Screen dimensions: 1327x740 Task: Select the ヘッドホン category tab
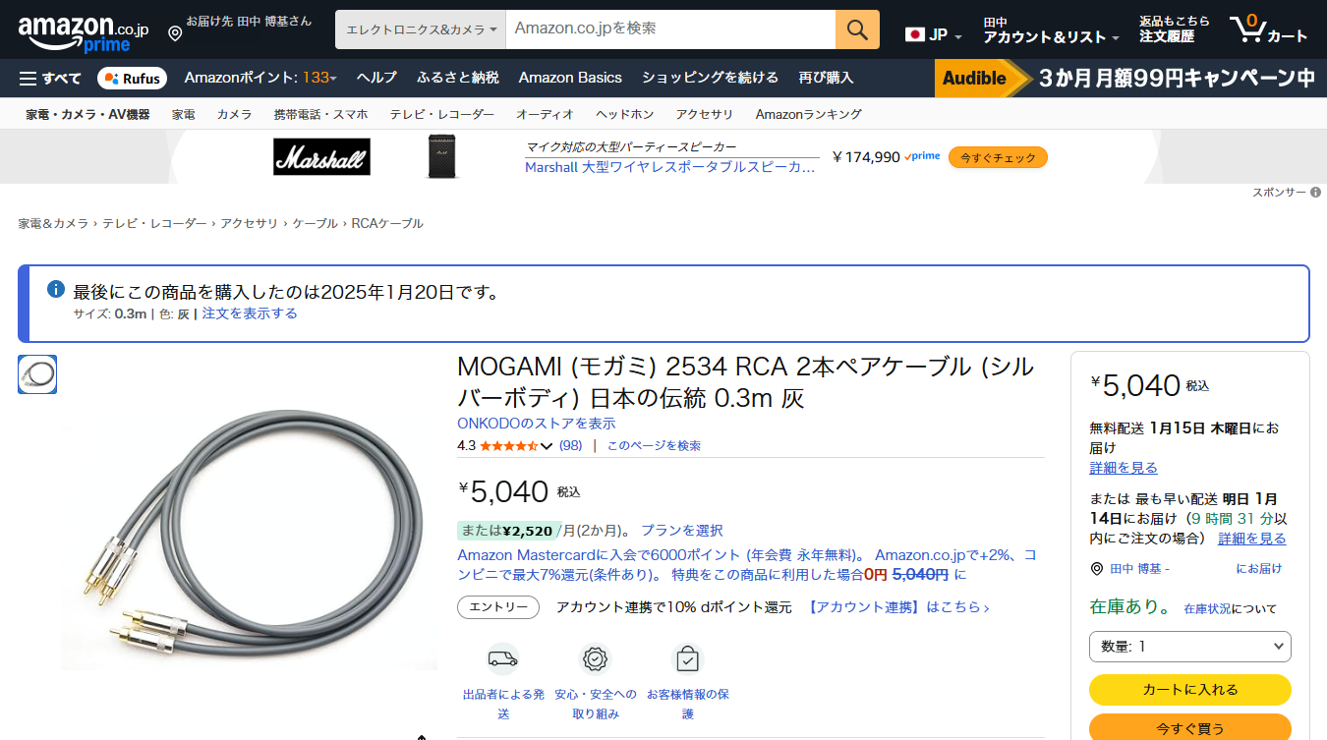[624, 114]
